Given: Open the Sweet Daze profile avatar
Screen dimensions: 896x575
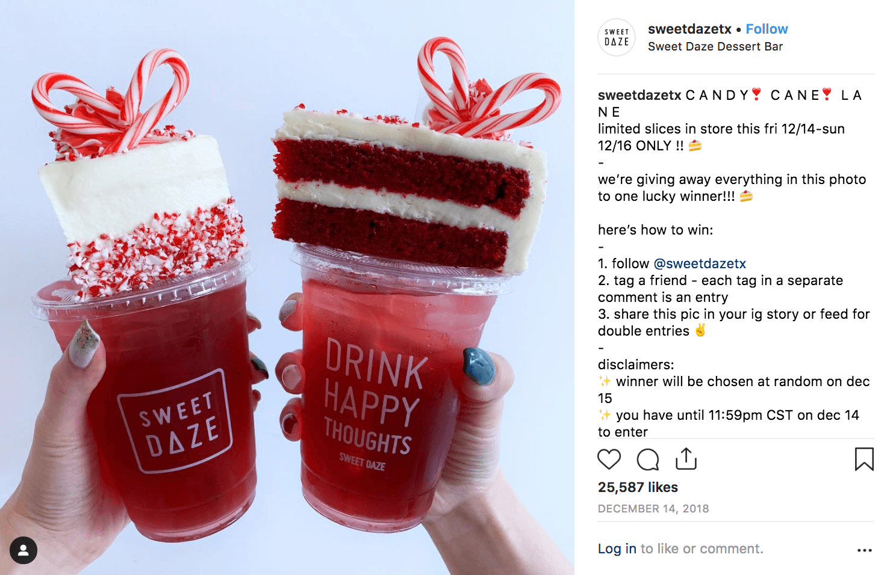Looking at the screenshot, I should (617, 37).
